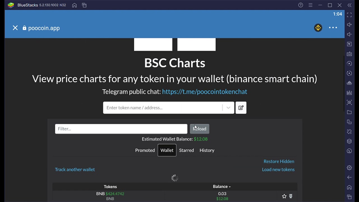
Task: Hide the BNB token using its icon
Action: pyautogui.click(x=291, y=196)
